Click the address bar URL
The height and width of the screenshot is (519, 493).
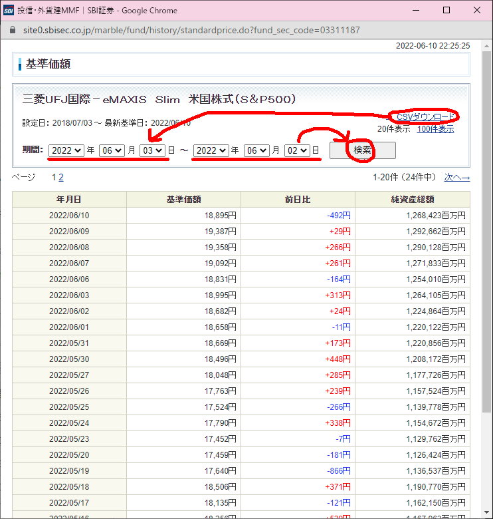tap(191, 31)
